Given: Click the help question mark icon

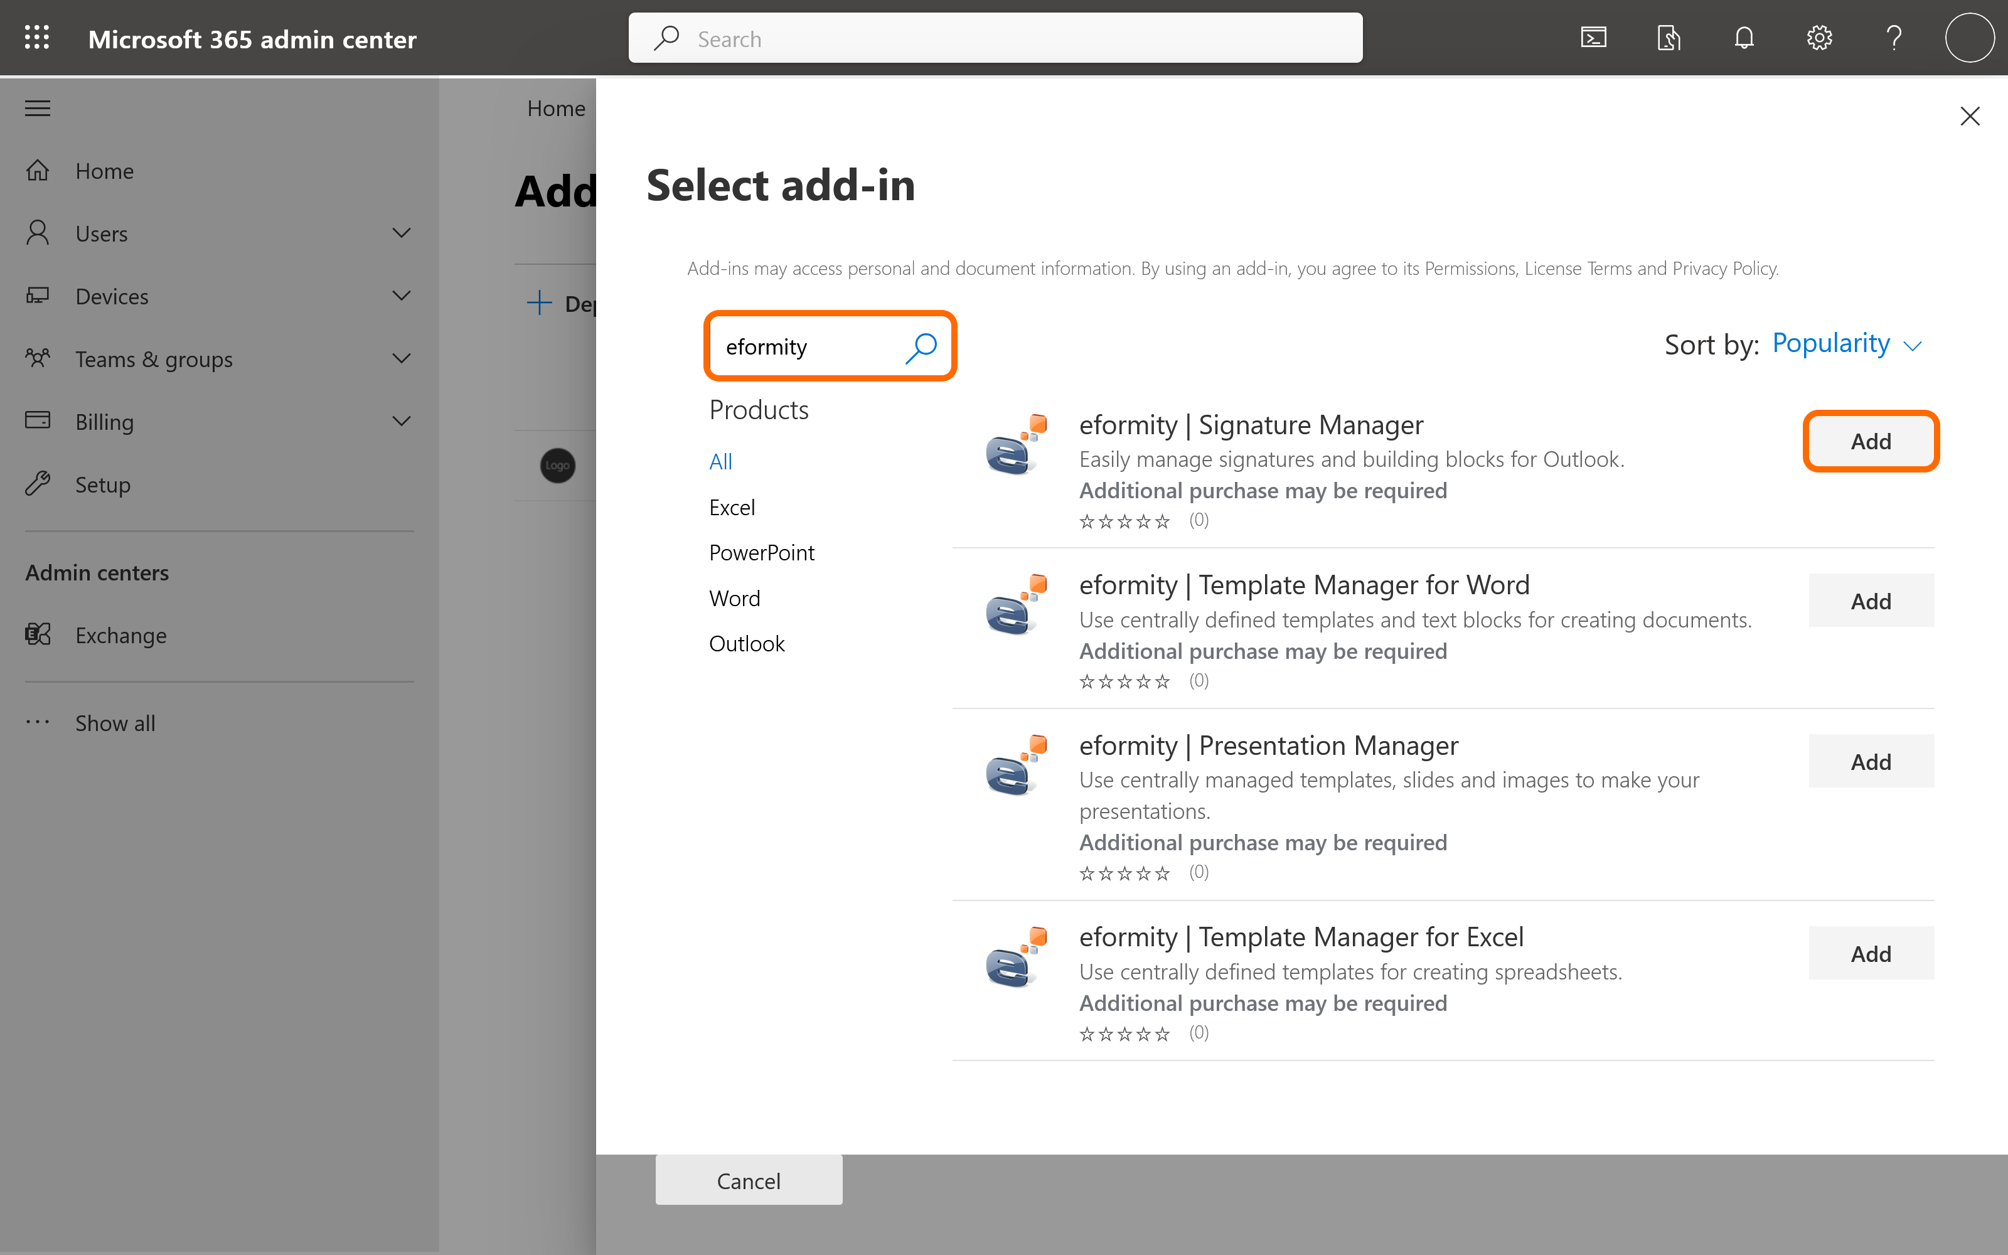Looking at the screenshot, I should point(1894,38).
